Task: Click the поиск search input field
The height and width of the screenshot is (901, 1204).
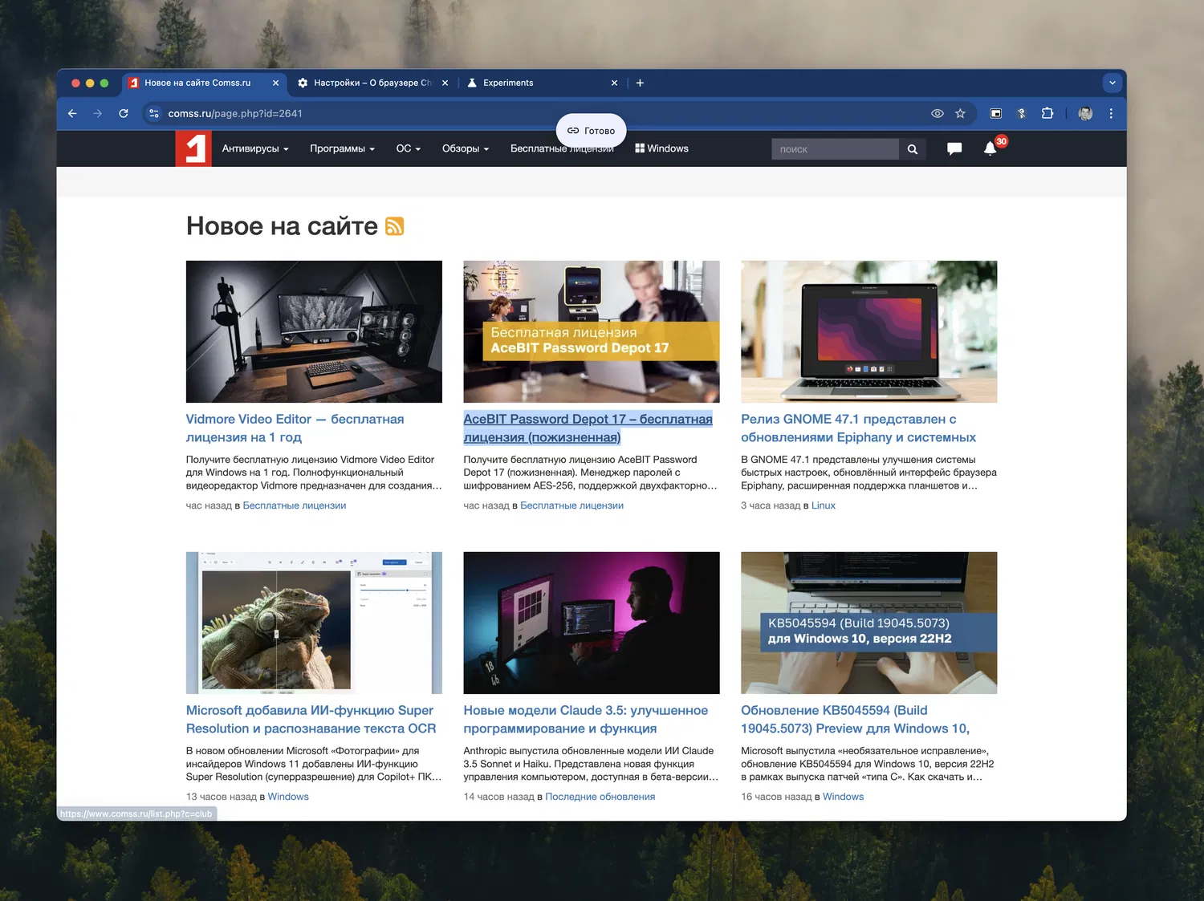Action: [x=835, y=149]
